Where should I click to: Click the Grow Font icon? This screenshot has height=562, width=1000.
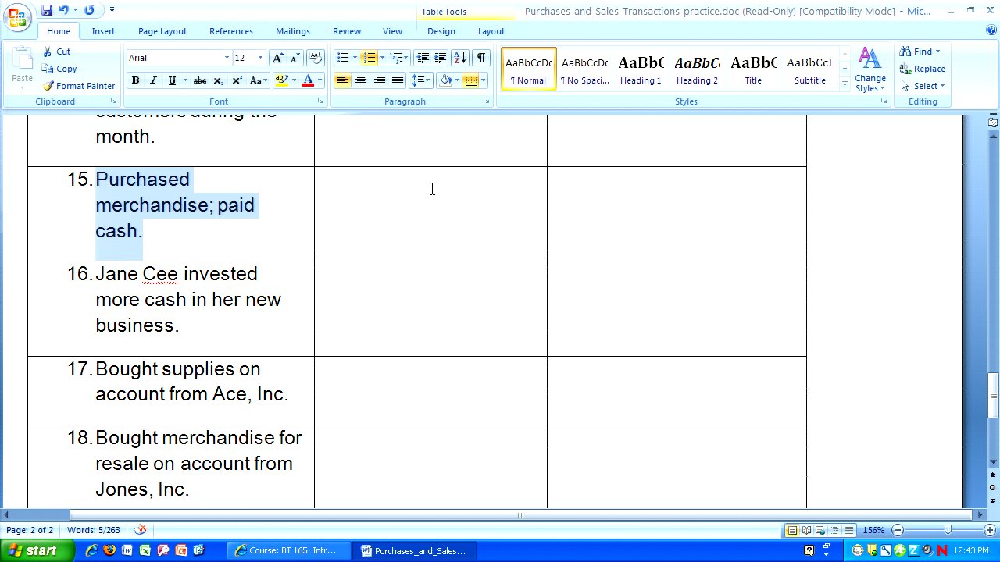(x=277, y=58)
